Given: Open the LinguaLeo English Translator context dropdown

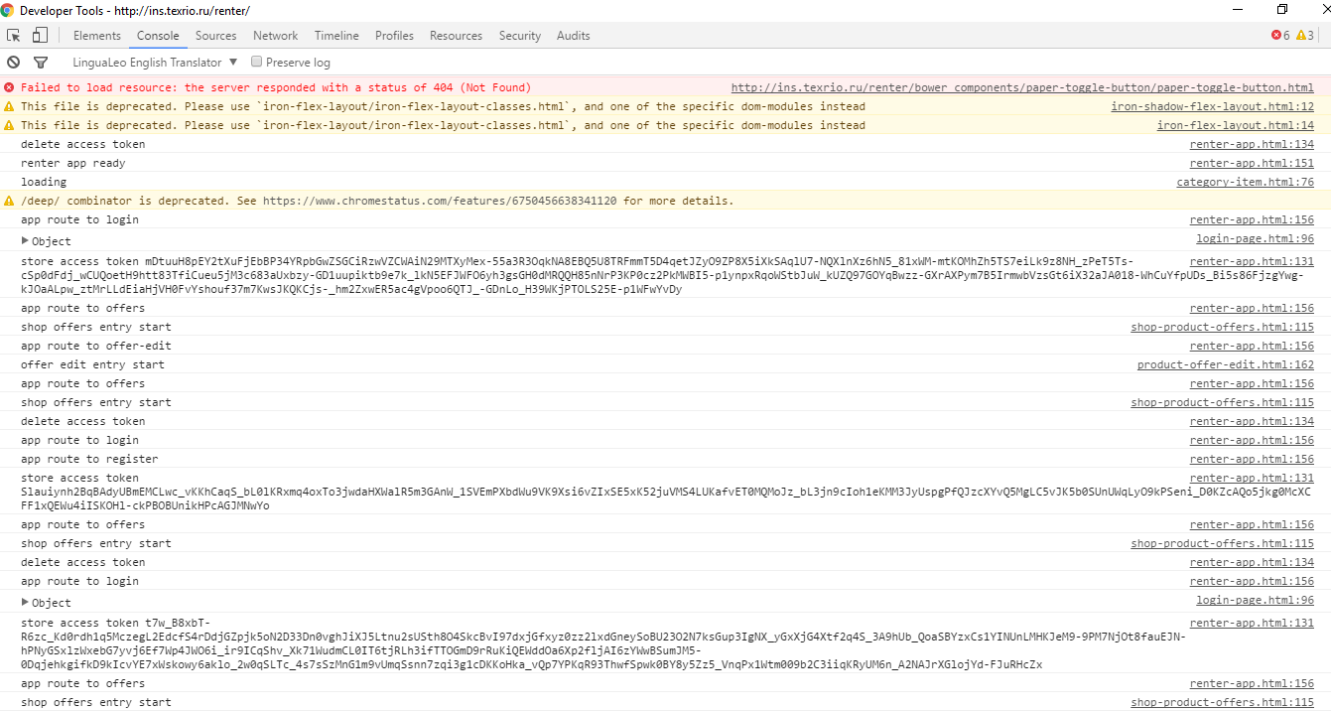Looking at the screenshot, I should pyautogui.click(x=155, y=63).
